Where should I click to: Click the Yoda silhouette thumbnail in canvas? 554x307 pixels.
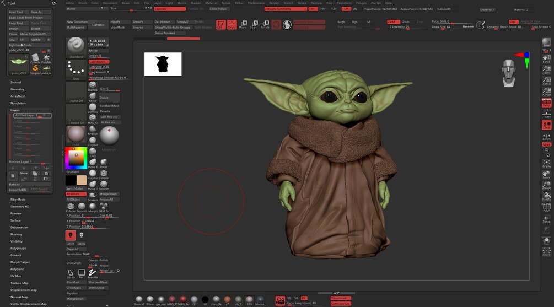point(163,64)
